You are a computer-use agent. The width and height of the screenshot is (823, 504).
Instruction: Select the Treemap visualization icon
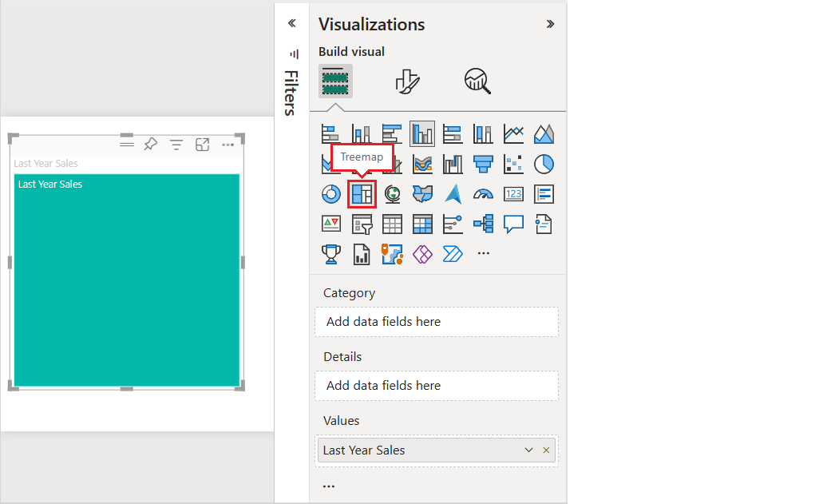pyautogui.click(x=362, y=193)
